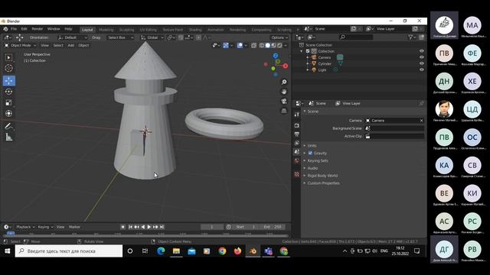Toggle camera view icon in the viewport
The width and height of the screenshot is (490, 275).
coord(284,102)
